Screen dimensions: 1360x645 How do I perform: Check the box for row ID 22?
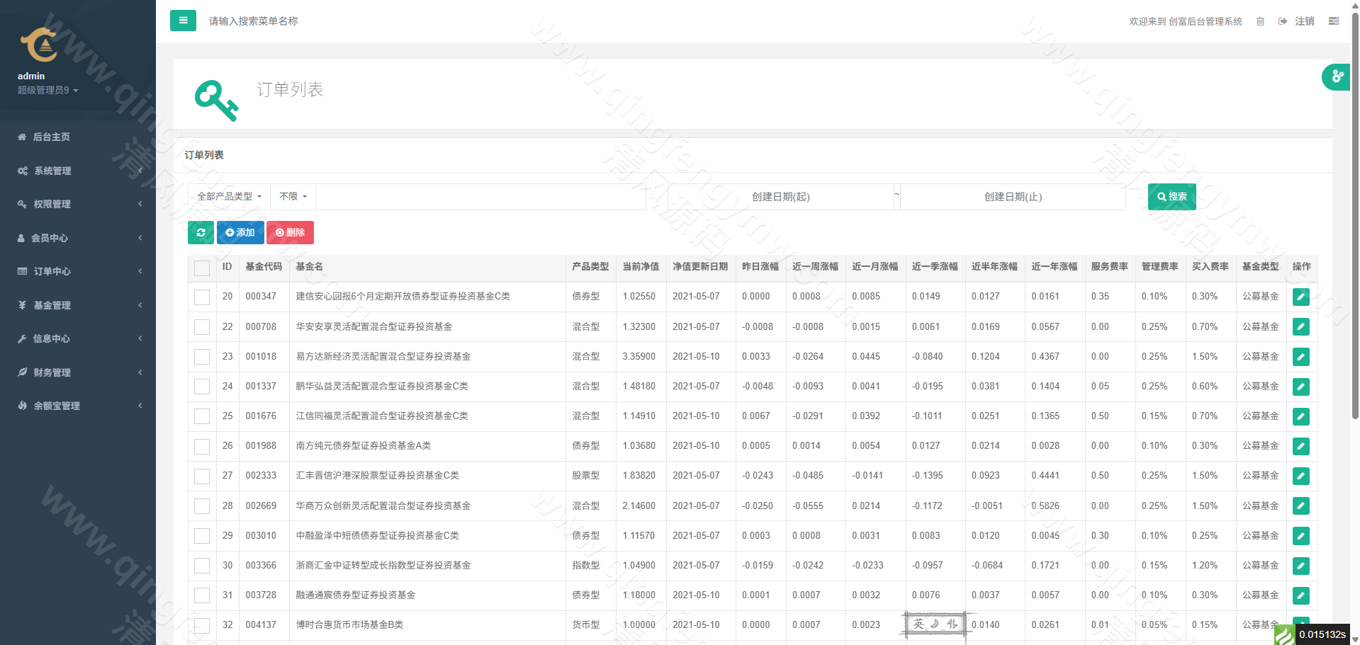[x=202, y=327]
